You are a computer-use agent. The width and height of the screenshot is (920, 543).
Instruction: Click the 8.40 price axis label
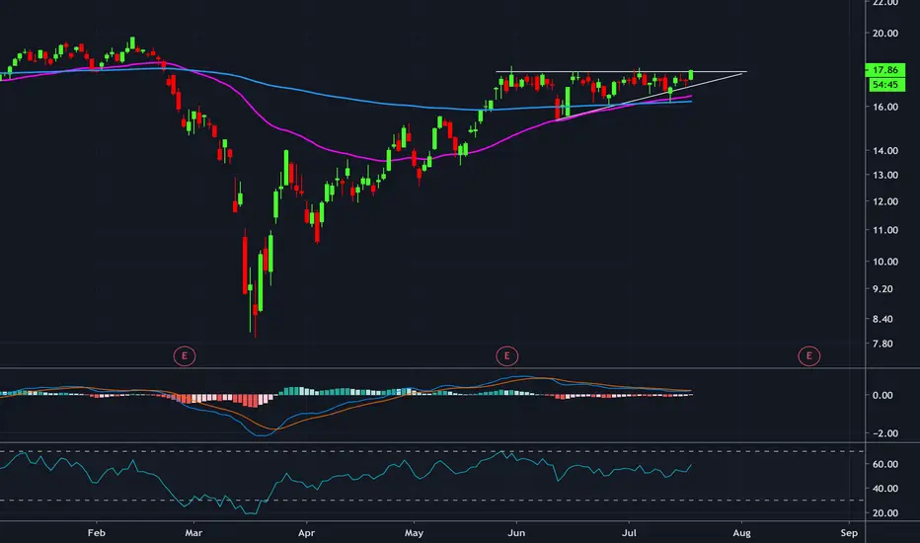[x=882, y=319]
